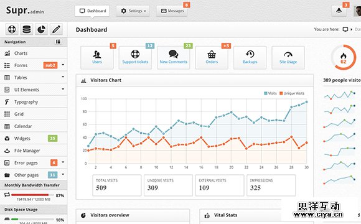The image size is (361, 224).
Task: Click the monitor icon in breadcrumb
Action: pyautogui.click(x=345, y=29)
